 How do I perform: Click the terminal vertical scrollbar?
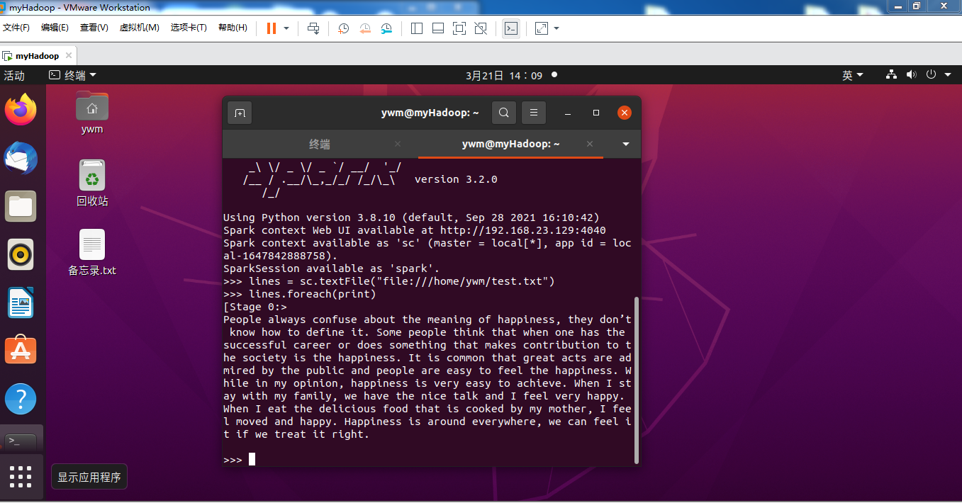[x=637, y=379]
